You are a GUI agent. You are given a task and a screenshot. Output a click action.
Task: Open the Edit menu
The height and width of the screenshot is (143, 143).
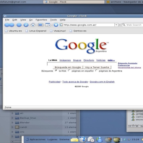pyautogui.click(x=15, y=20)
